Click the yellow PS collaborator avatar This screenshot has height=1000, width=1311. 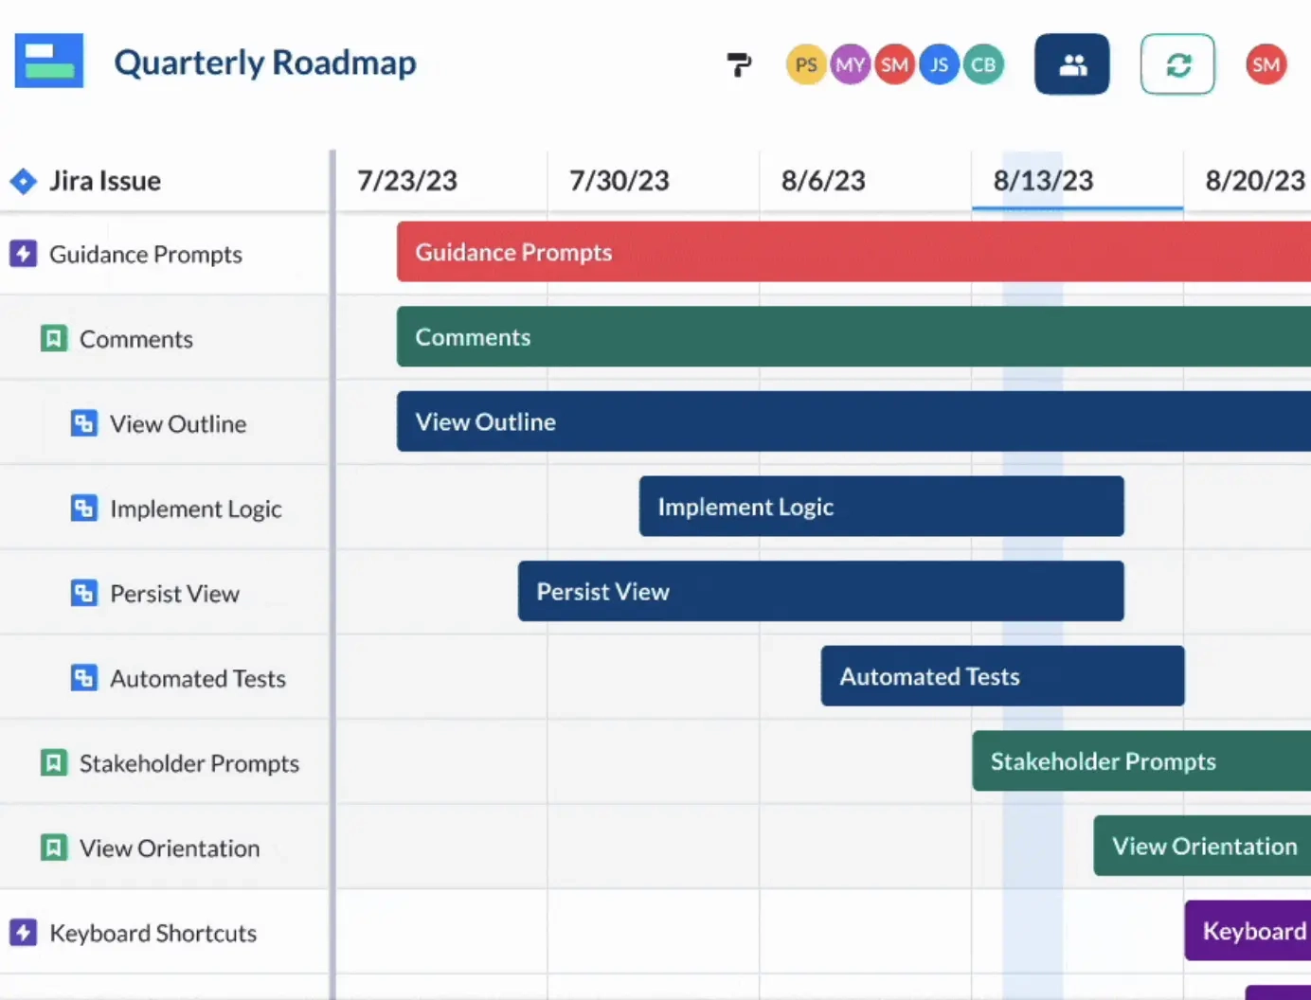pyautogui.click(x=806, y=63)
